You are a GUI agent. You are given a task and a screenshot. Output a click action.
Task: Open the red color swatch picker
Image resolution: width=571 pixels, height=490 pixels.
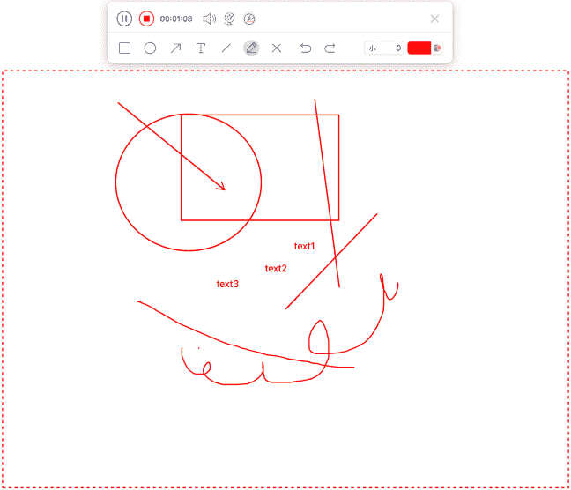[x=419, y=48]
